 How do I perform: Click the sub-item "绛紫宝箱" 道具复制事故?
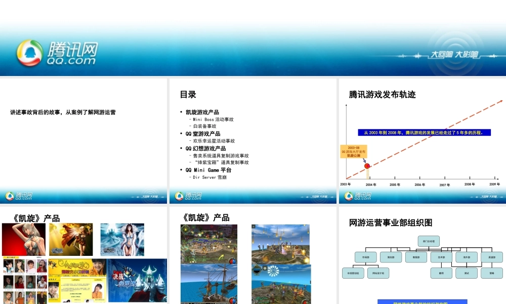pyautogui.click(x=222, y=162)
